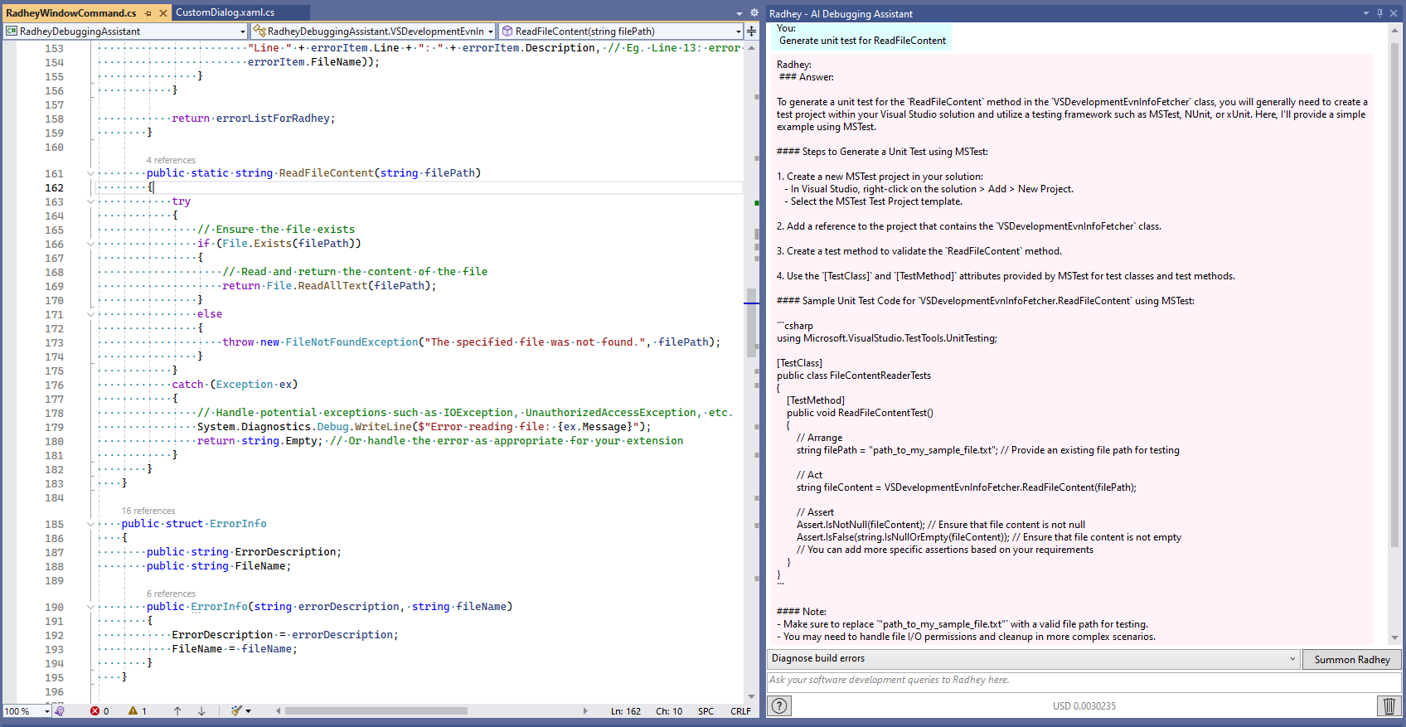The width and height of the screenshot is (1406, 727).
Task: Open the editor tab settings gear icon
Action: 754,13
